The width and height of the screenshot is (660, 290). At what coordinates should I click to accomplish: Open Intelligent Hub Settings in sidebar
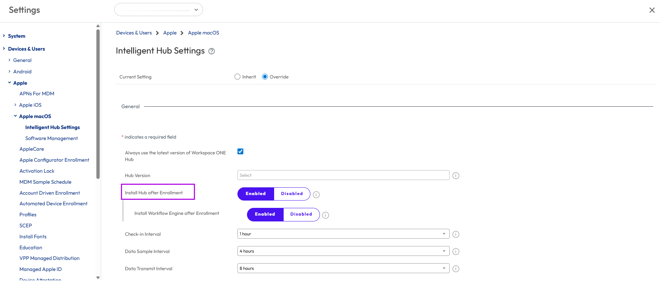click(x=52, y=127)
